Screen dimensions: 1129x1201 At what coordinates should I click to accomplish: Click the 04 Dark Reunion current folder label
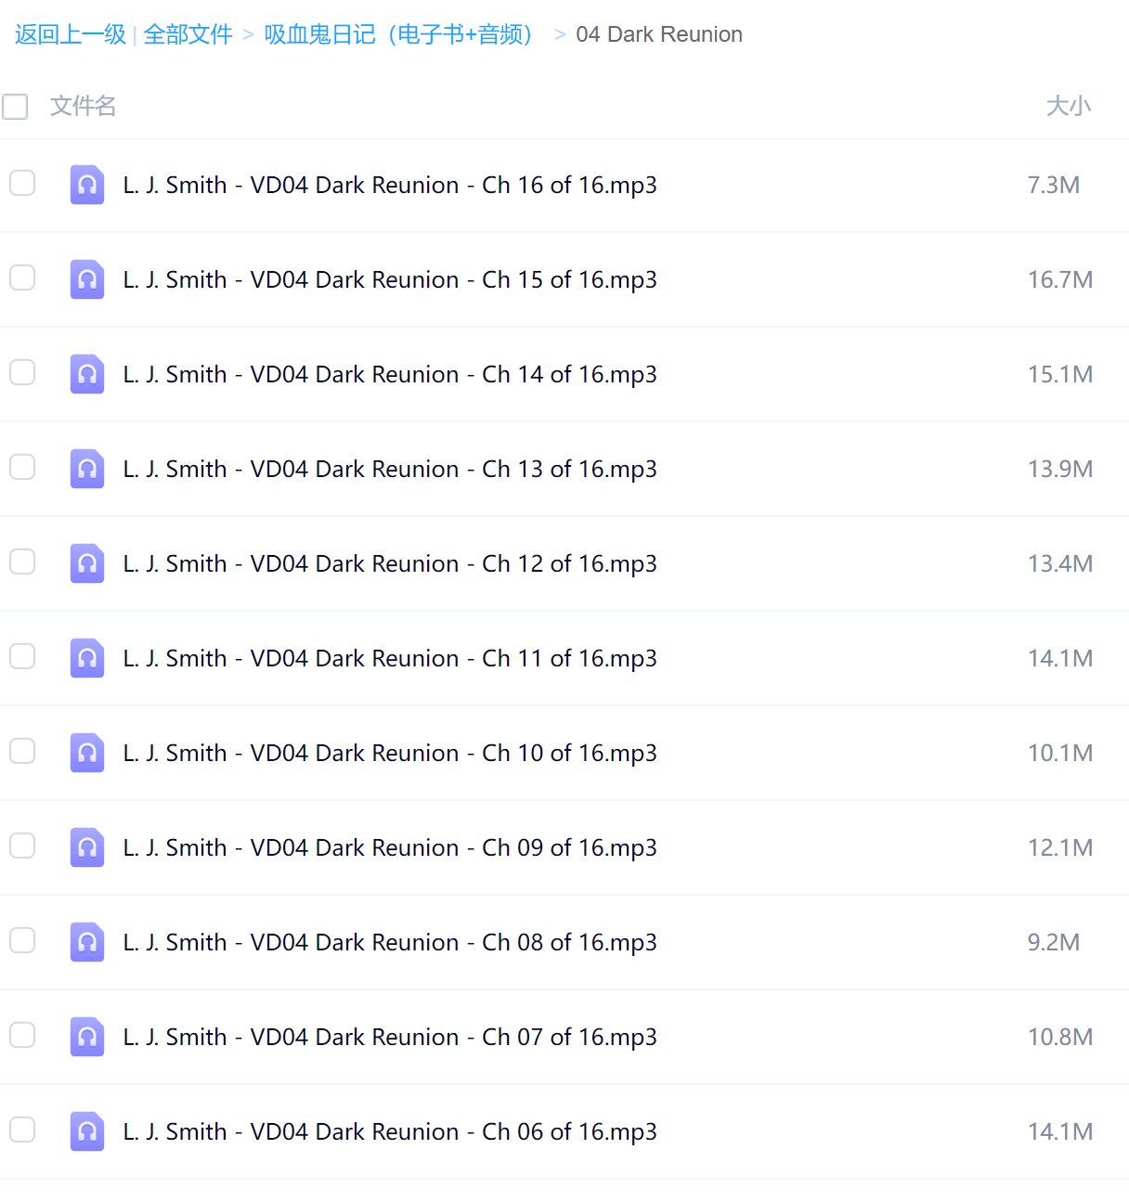(x=659, y=34)
